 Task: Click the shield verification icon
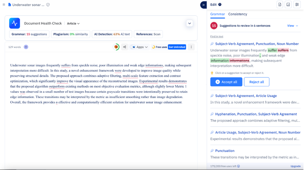pos(48,5)
